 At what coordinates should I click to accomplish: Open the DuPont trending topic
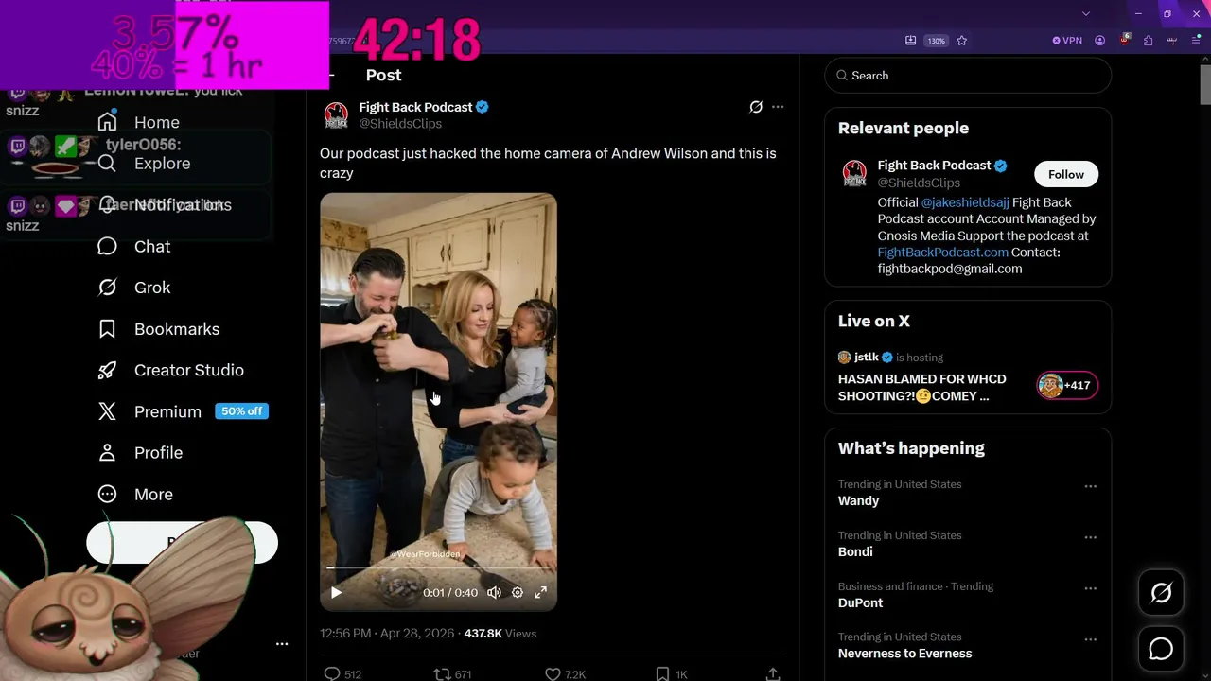(x=860, y=602)
